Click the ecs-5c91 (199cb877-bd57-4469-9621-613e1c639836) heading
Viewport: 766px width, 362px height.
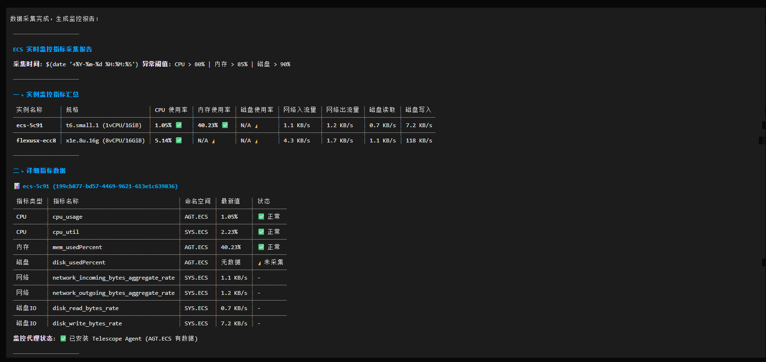tap(100, 186)
